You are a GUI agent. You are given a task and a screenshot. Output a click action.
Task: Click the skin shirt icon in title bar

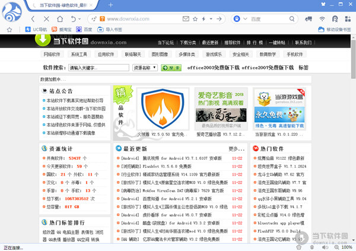coord(323,4)
